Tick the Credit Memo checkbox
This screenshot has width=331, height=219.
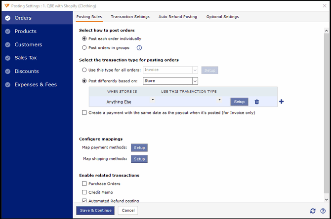84,192
